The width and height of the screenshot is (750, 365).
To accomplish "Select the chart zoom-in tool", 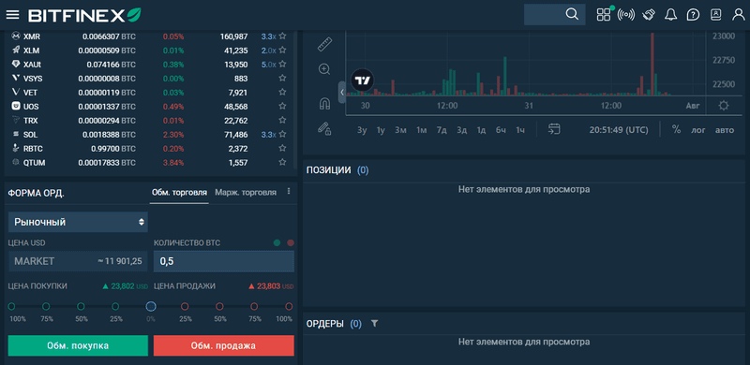I will [x=324, y=69].
